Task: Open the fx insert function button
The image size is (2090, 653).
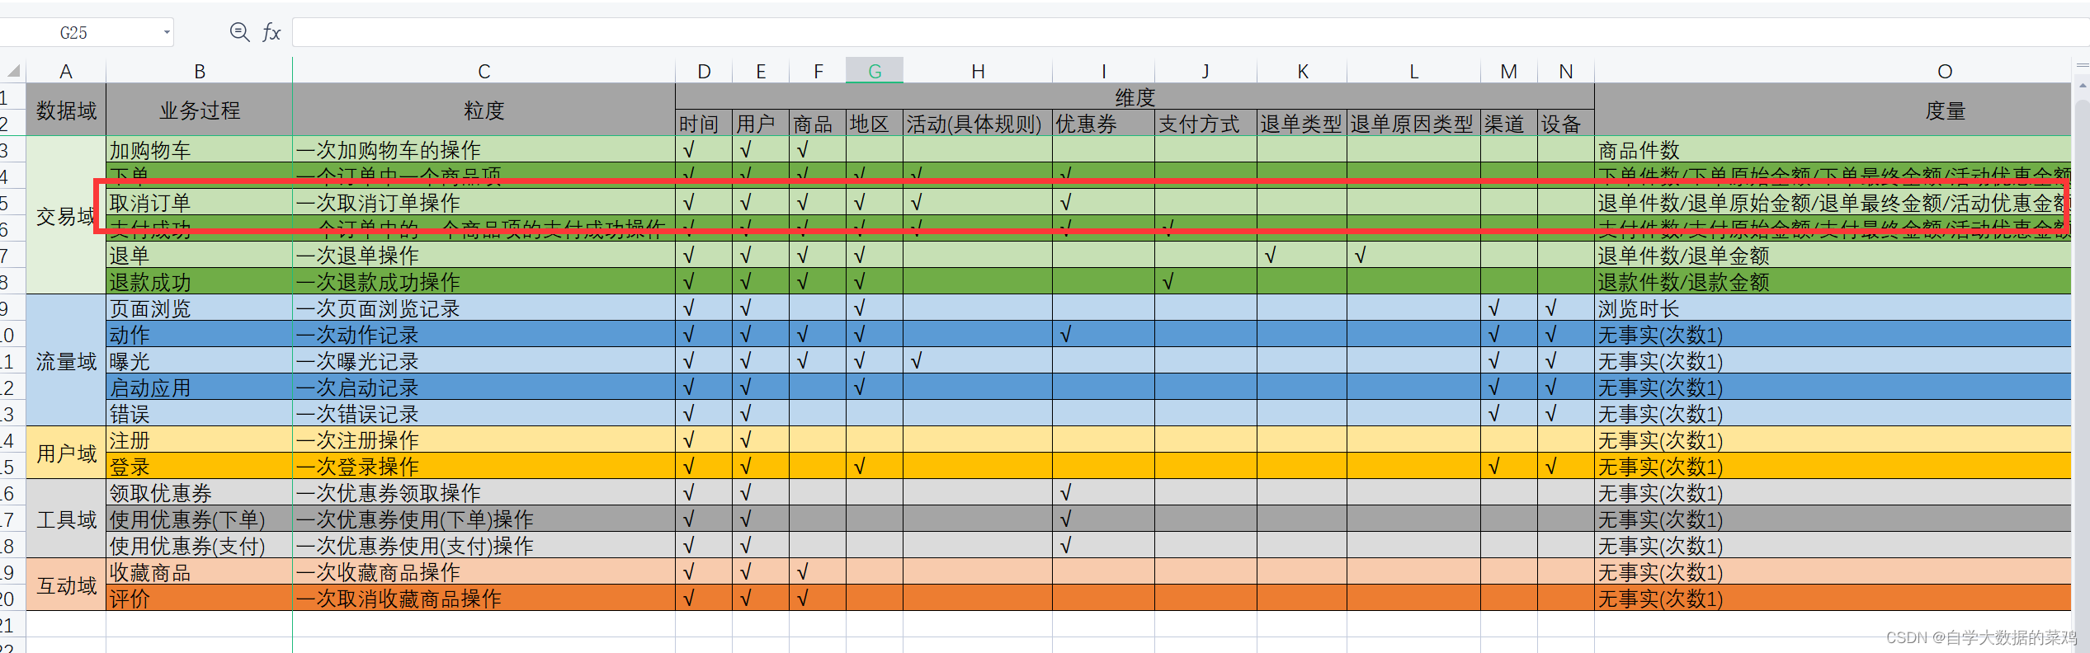Action: 271,32
